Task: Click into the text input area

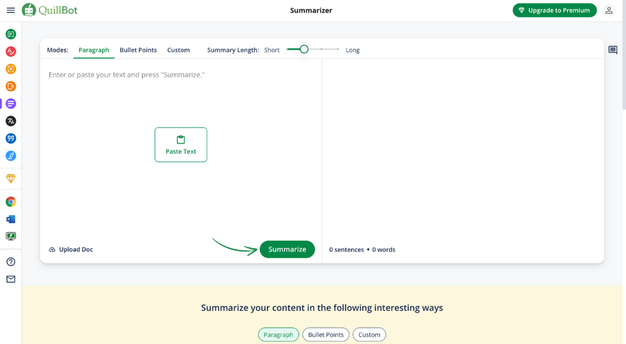Action: pos(182,188)
